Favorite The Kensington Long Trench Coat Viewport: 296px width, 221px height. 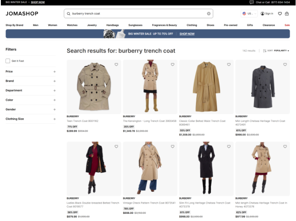(x=173, y=64)
